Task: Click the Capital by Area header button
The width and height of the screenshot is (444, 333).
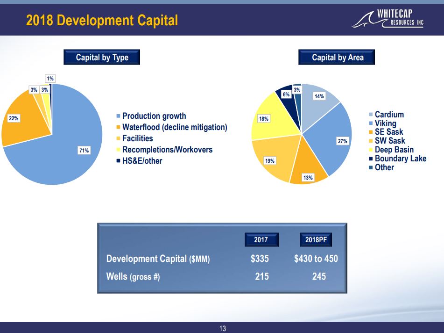Action: 338,58
